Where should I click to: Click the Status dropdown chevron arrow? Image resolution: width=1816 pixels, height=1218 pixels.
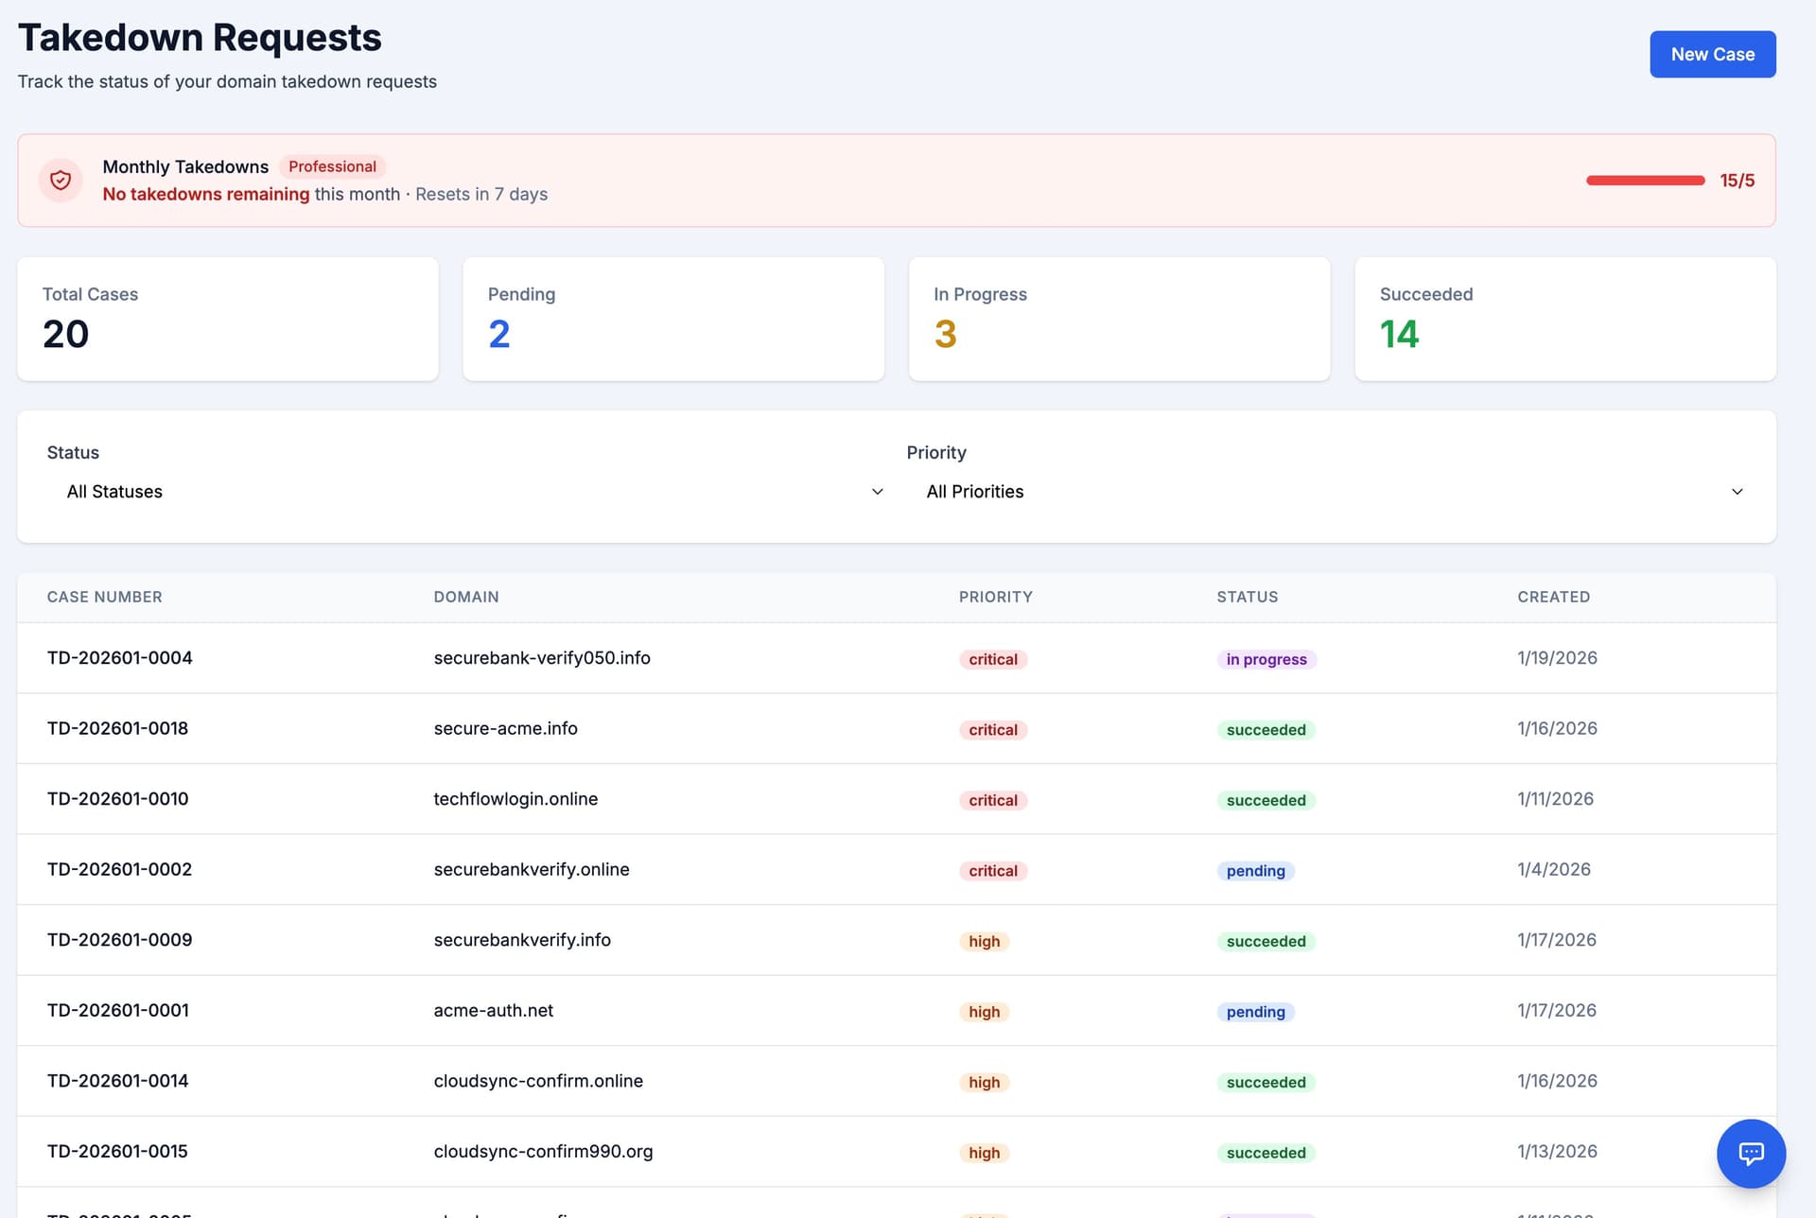pyautogui.click(x=877, y=492)
